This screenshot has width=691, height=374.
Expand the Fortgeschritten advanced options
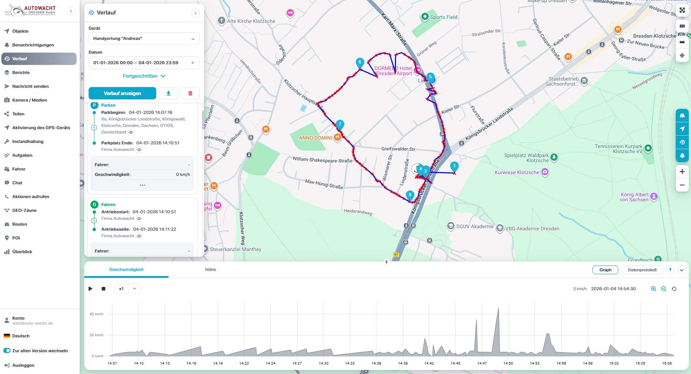(x=144, y=76)
